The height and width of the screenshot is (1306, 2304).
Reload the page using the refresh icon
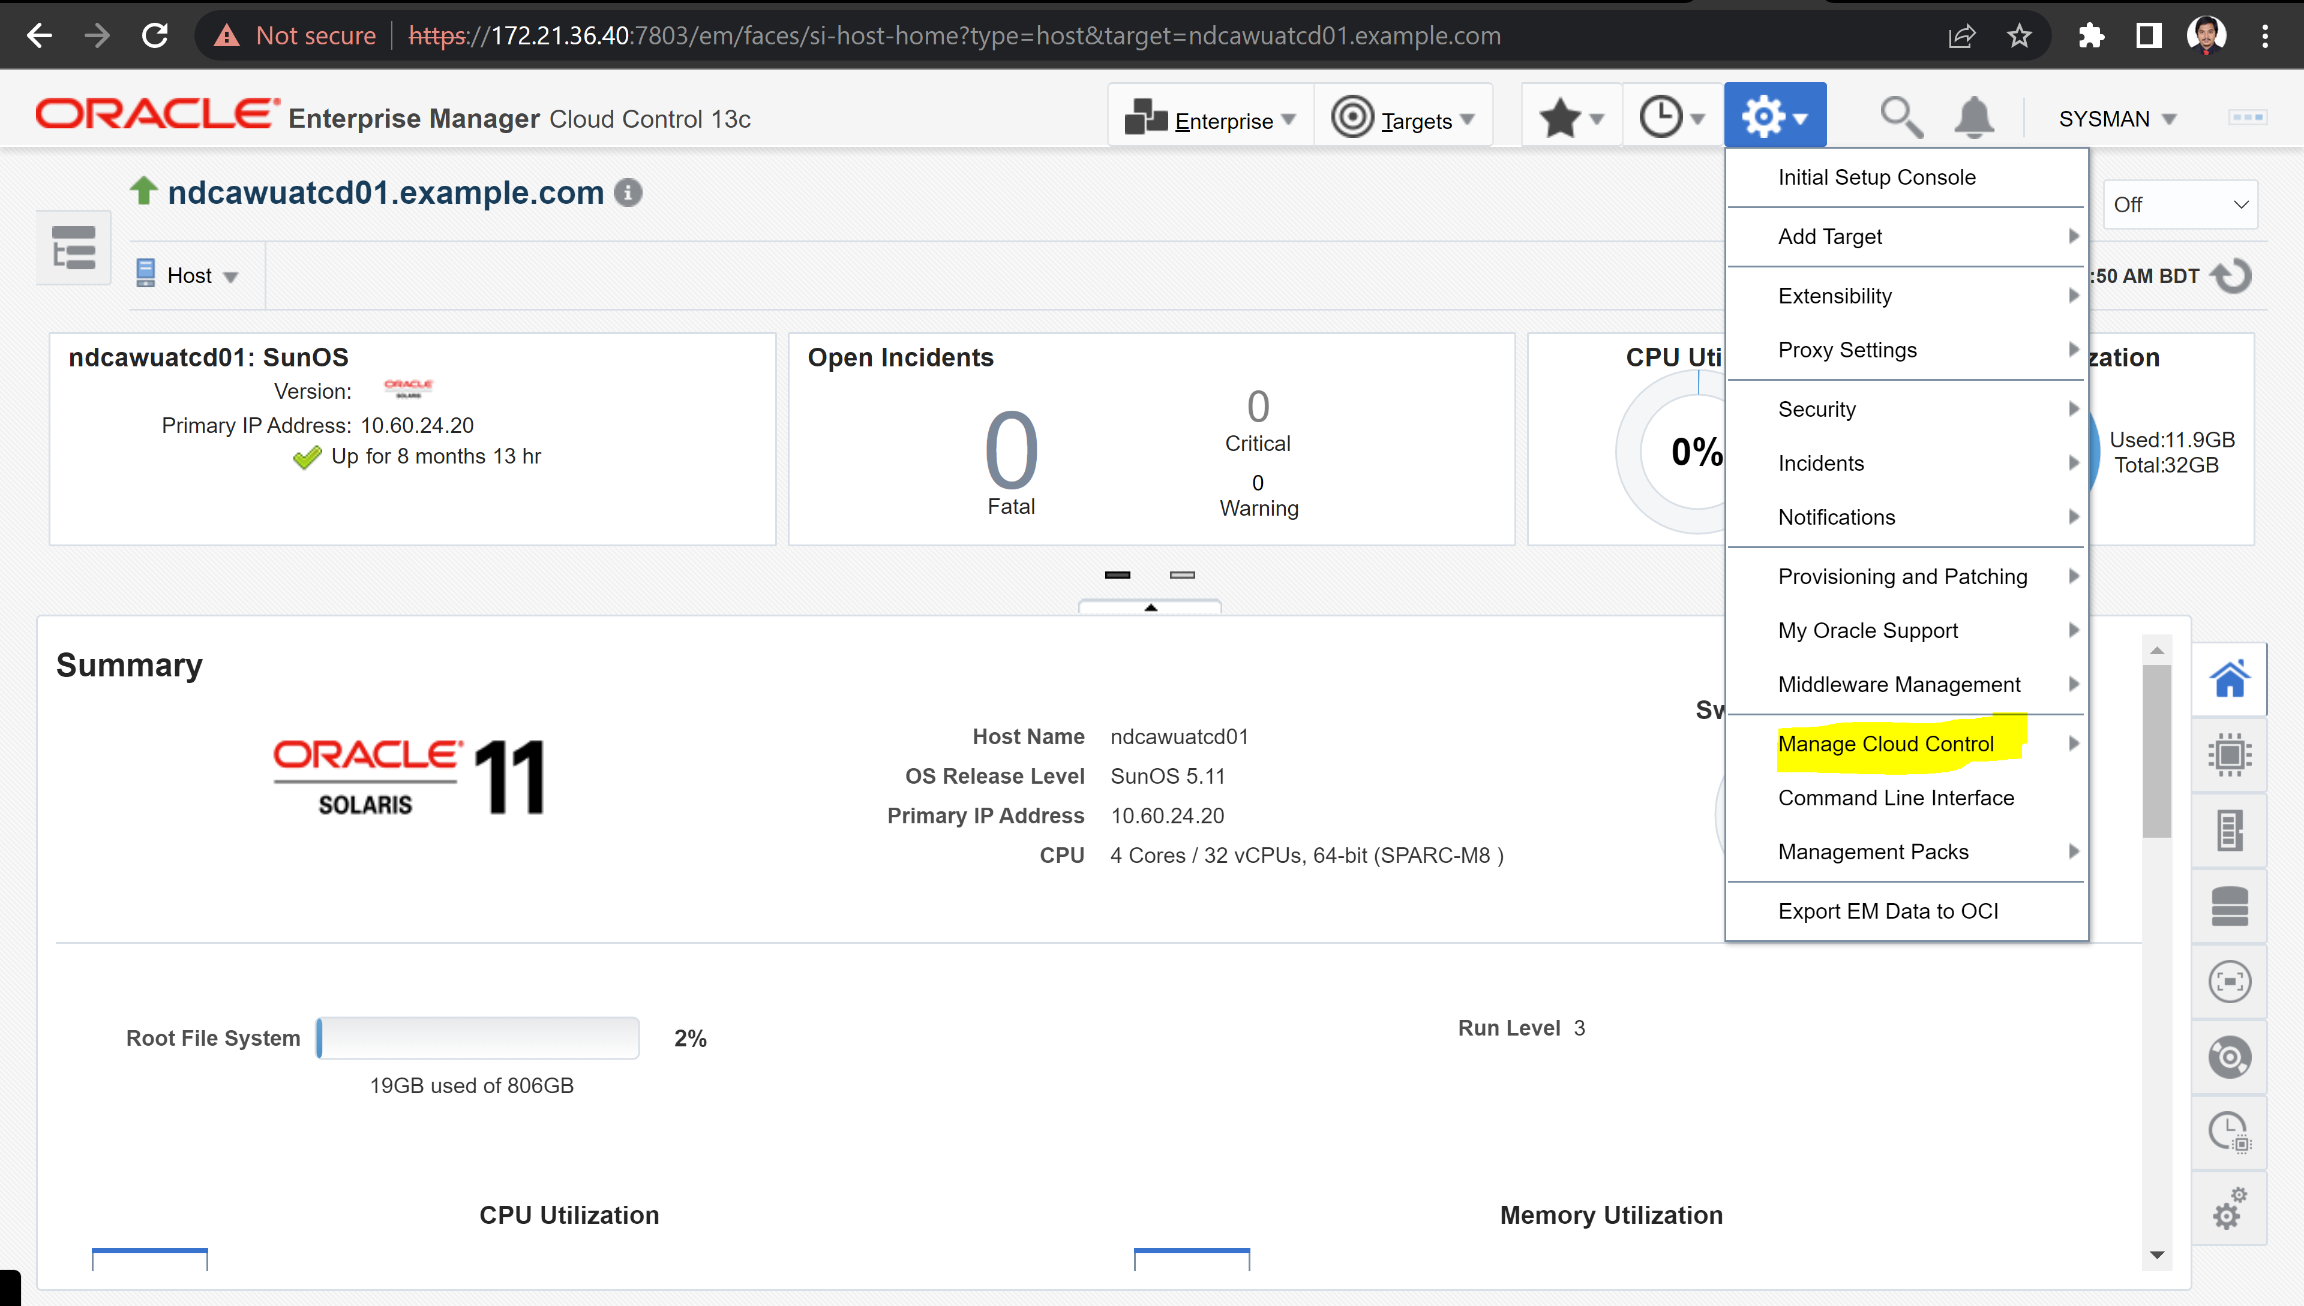(155, 36)
